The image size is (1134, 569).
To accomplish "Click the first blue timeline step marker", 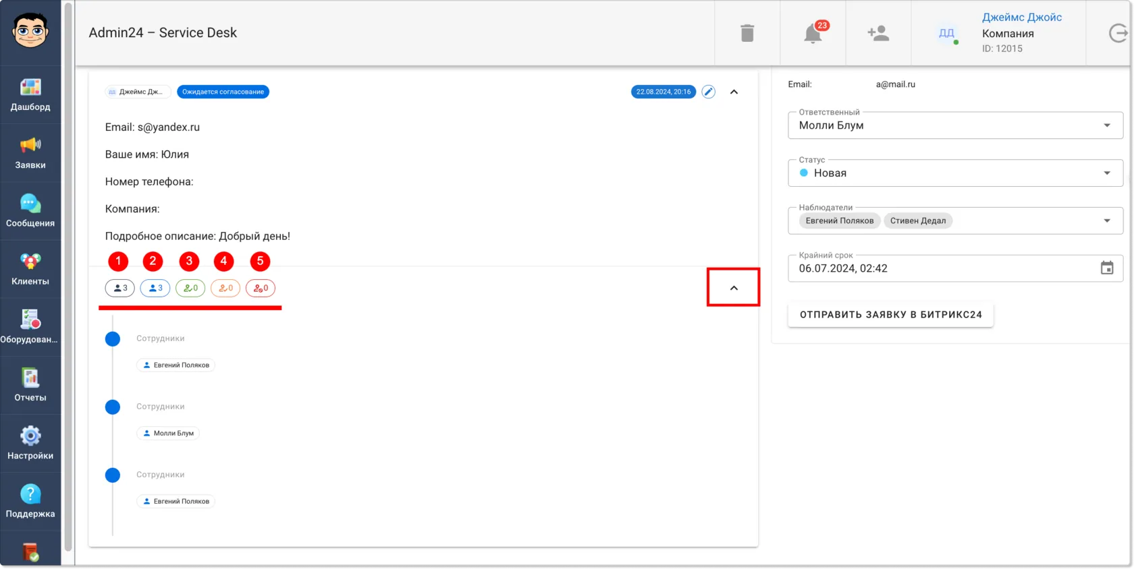I will point(113,339).
